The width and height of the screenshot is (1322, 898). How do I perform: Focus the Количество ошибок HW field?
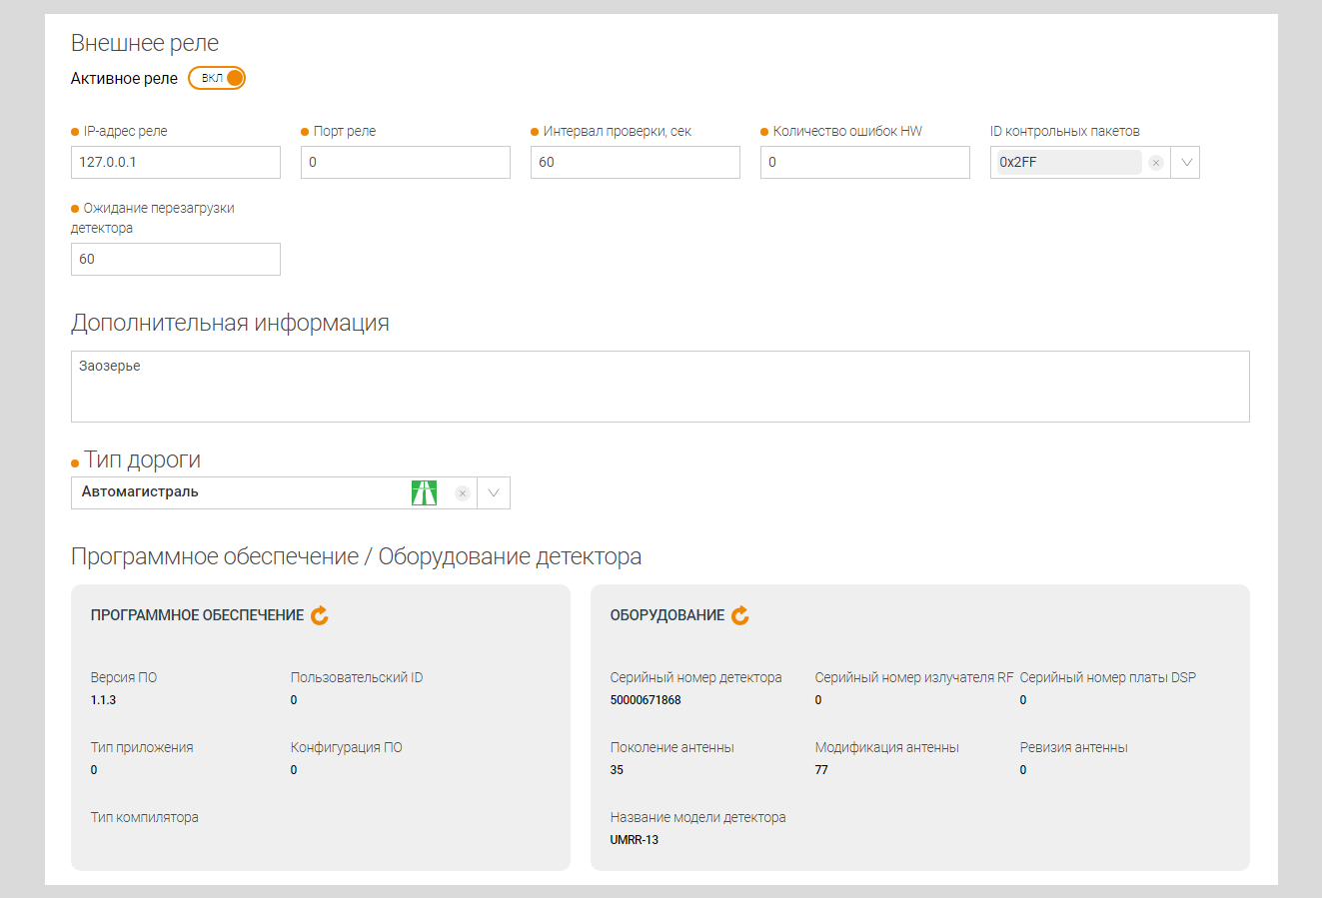click(865, 163)
